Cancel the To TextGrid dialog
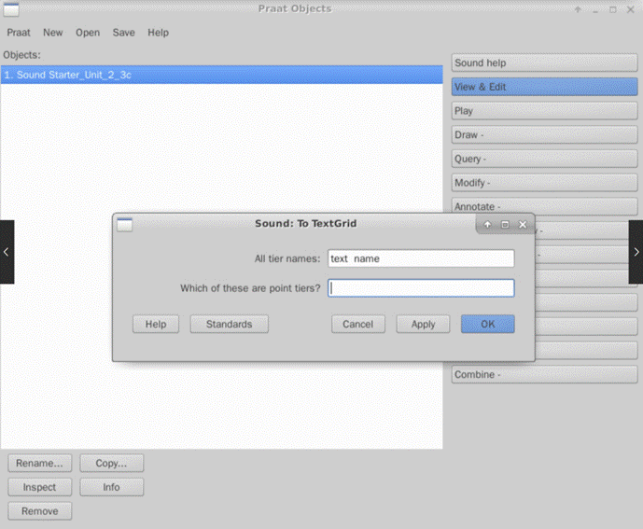Screen dimensions: 643x529 tap(358, 324)
